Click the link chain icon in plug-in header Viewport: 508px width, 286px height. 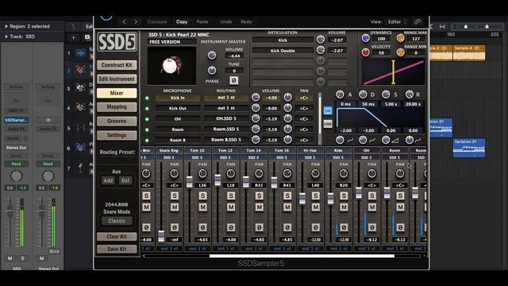pos(418,21)
